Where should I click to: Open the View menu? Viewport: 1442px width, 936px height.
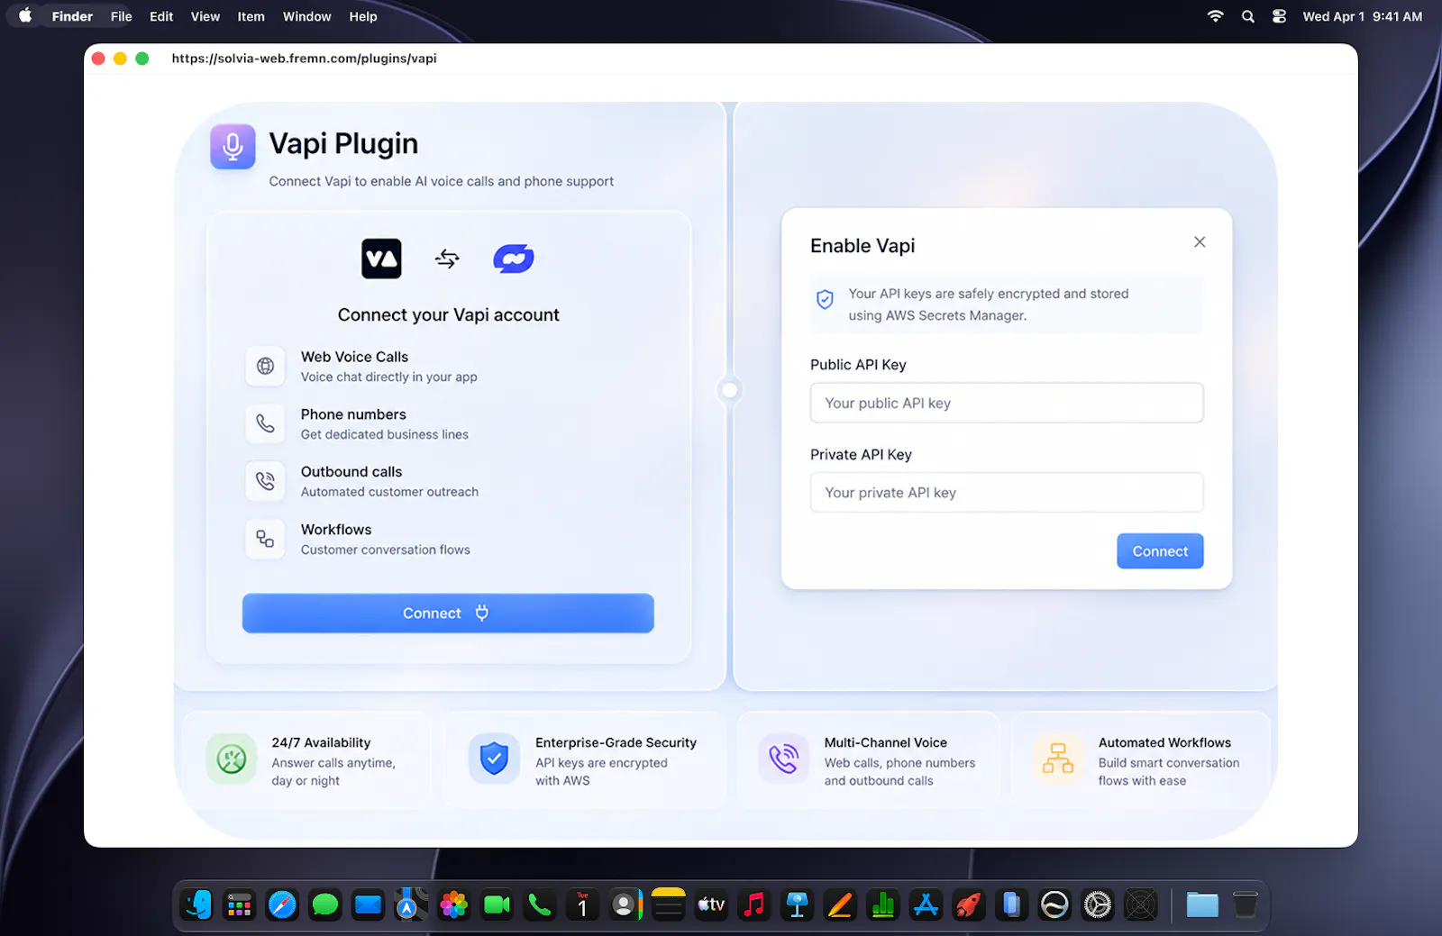click(x=205, y=16)
